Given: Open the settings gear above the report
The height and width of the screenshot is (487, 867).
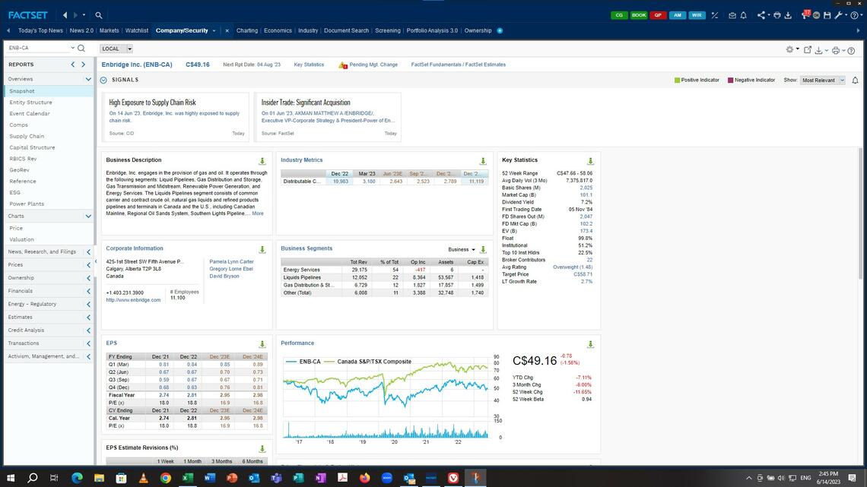Looking at the screenshot, I should 789,50.
